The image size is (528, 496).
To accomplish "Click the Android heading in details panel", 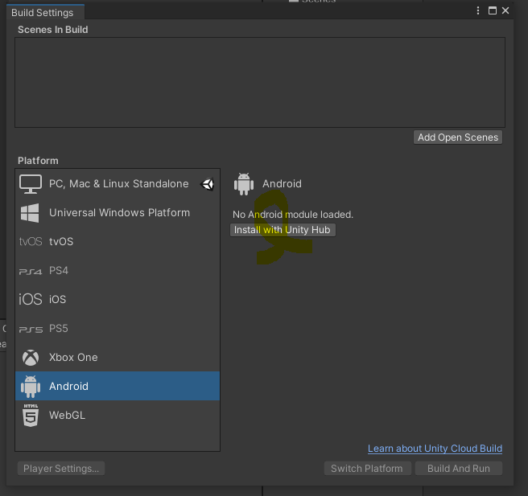I will 283,184.
